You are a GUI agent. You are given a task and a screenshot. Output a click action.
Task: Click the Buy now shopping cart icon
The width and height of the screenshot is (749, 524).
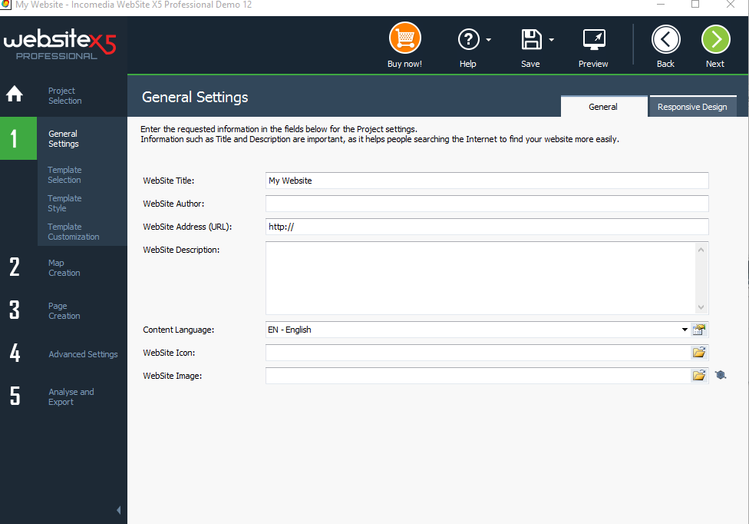pyautogui.click(x=404, y=38)
